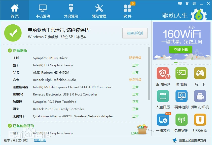Click 正常 status for Intel(R) HD Graphics Family
The width and height of the screenshot is (212, 145).
tap(135, 65)
